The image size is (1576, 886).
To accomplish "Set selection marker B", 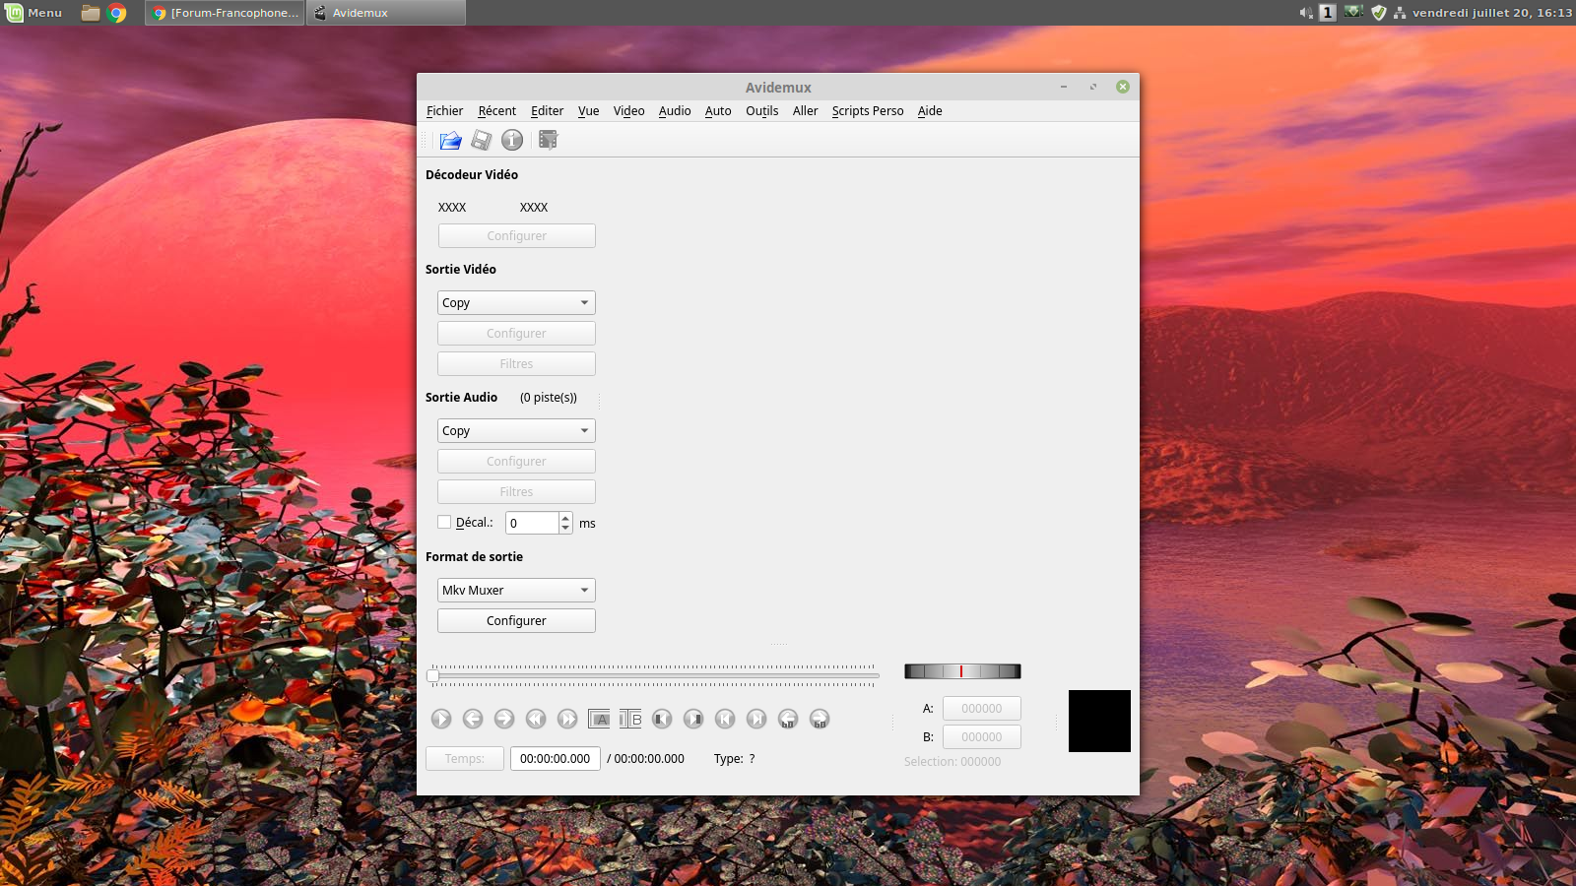I will 630,720.
